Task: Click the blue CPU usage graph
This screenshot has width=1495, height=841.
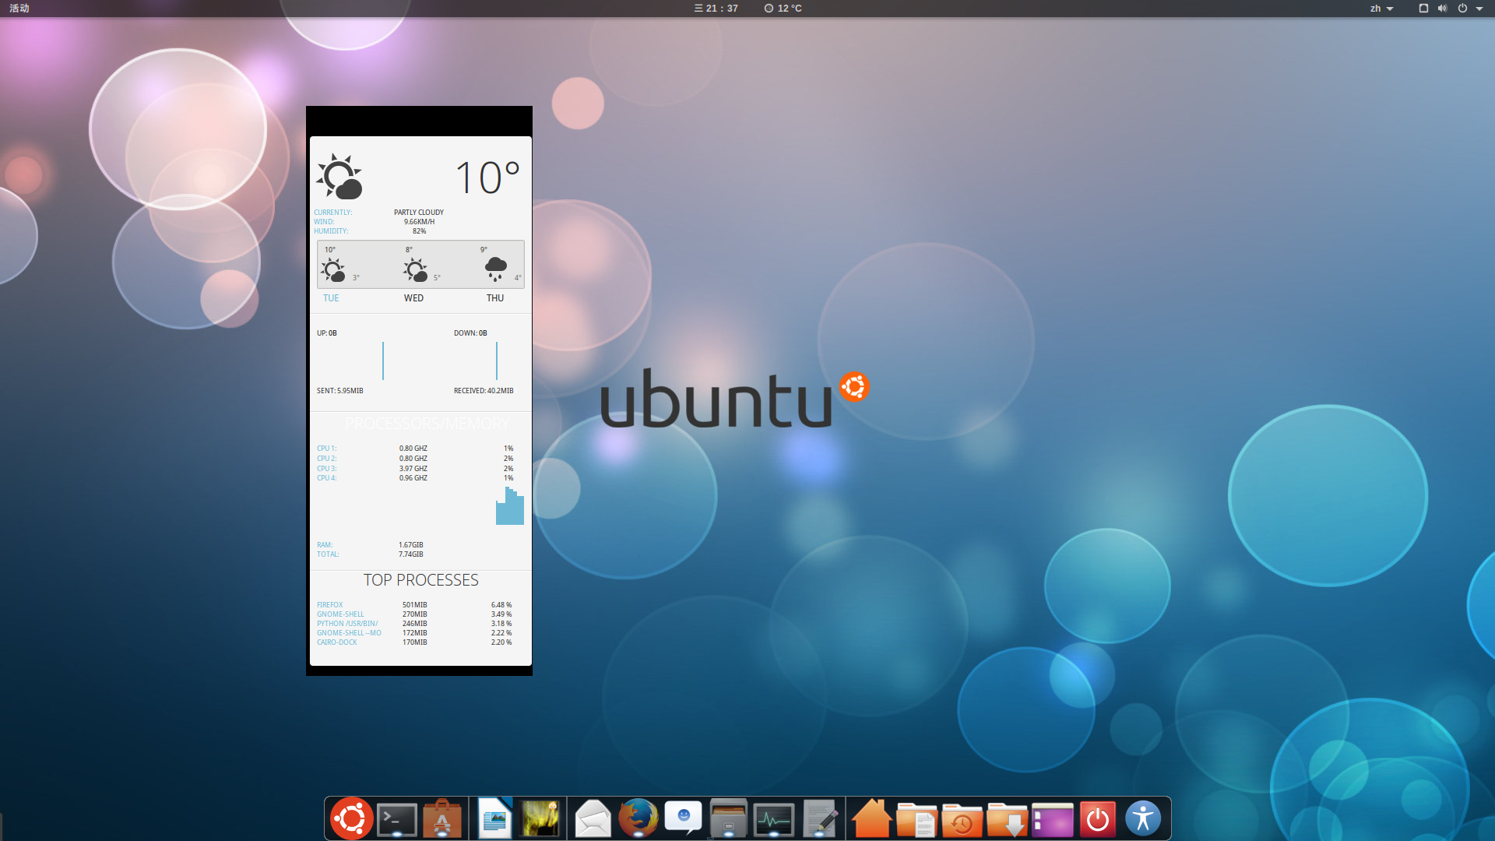Action: pyautogui.click(x=510, y=506)
